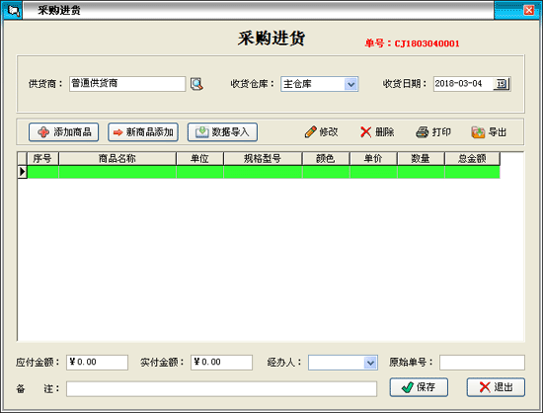Click the 退出 button
543x413 pixels.
[496, 387]
